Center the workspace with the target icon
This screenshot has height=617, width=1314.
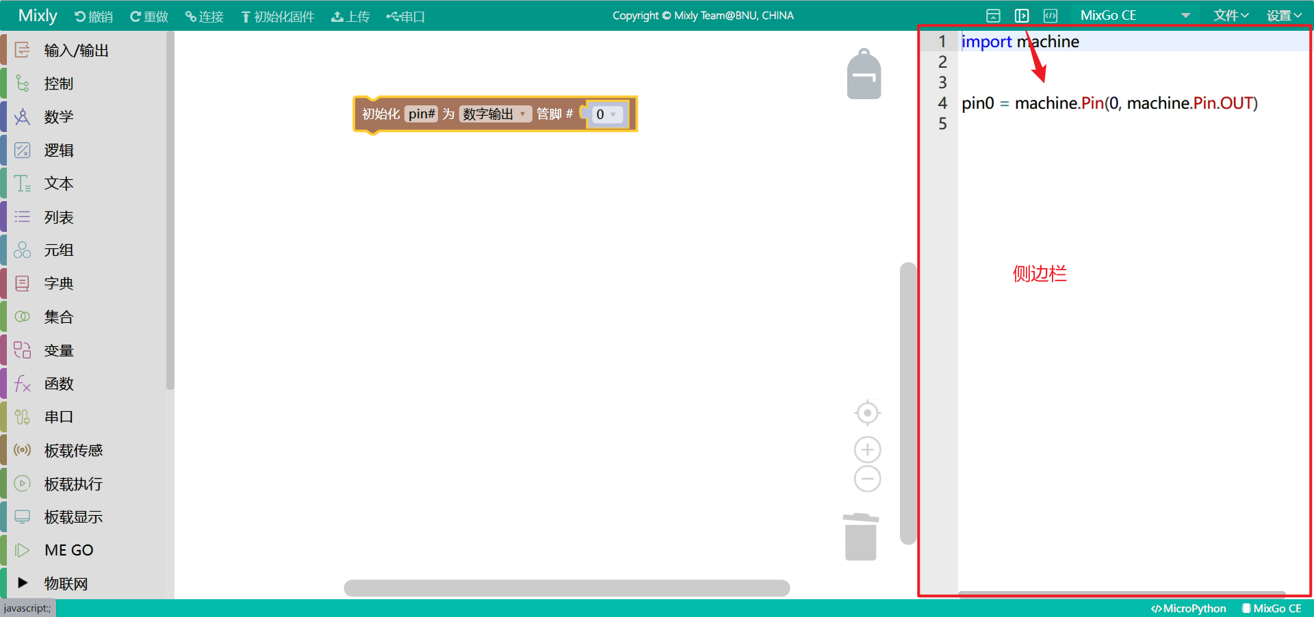(868, 413)
